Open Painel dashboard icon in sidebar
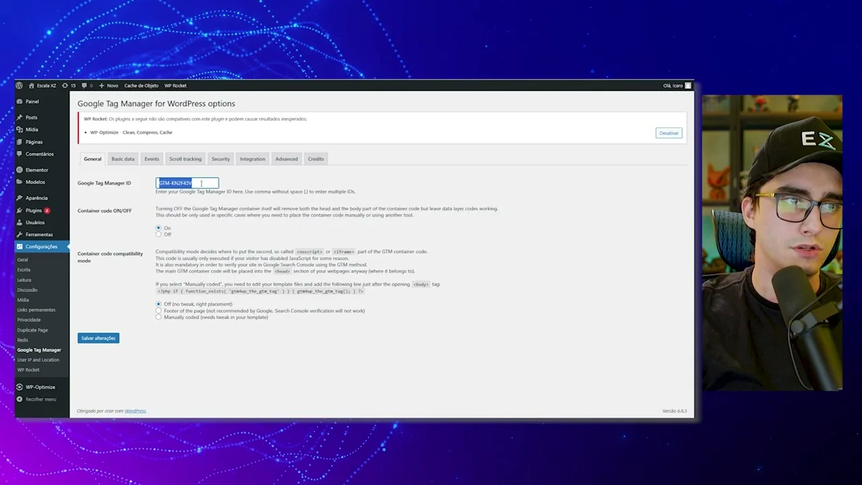 (x=20, y=102)
